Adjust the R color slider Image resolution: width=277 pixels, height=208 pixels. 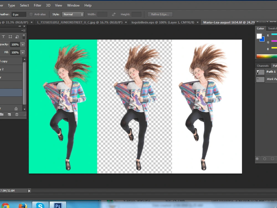[274, 34]
